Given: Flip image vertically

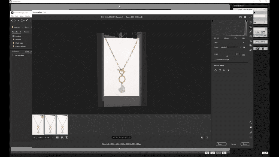Looking at the screenshot, I should pyautogui.click(x=229, y=70).
